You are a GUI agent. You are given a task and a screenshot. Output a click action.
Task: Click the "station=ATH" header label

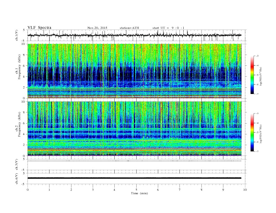tap(129, 28)
